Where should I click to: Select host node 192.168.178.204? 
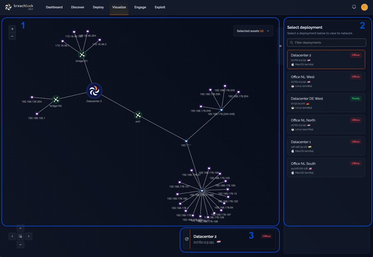(x=238, y=92)
